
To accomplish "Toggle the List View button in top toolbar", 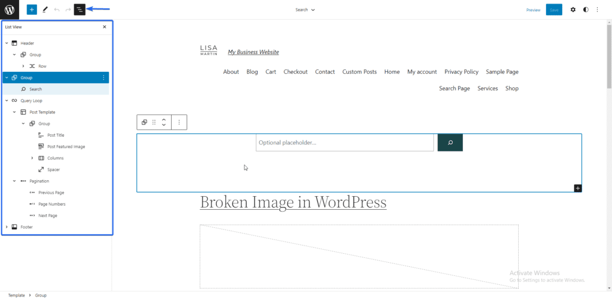I will point(80,10).
